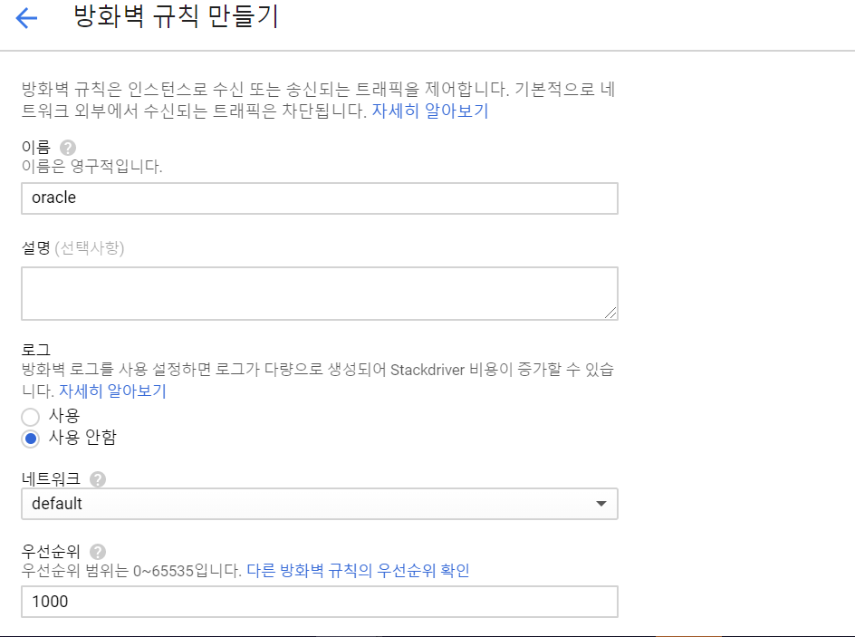This screenshot has height=637, width=855.
Task: Click the 방화벽 규칙 만들기 page title
Action: (x=176, y=18)
